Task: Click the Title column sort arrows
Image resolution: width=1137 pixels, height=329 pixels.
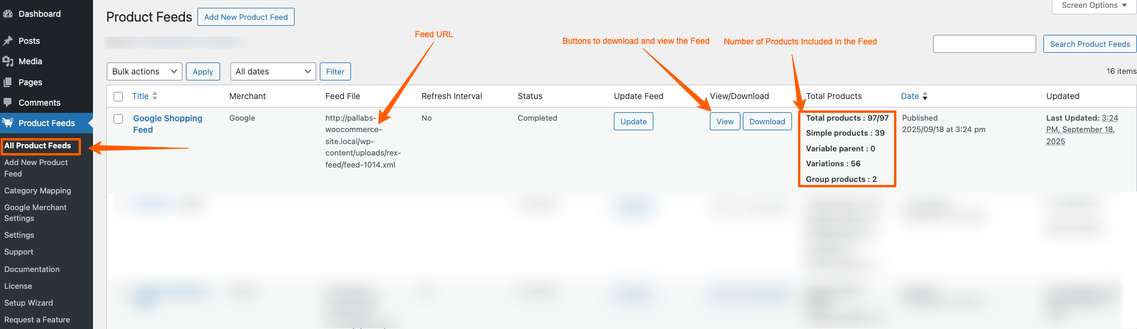Action: (x=155, y=96)
